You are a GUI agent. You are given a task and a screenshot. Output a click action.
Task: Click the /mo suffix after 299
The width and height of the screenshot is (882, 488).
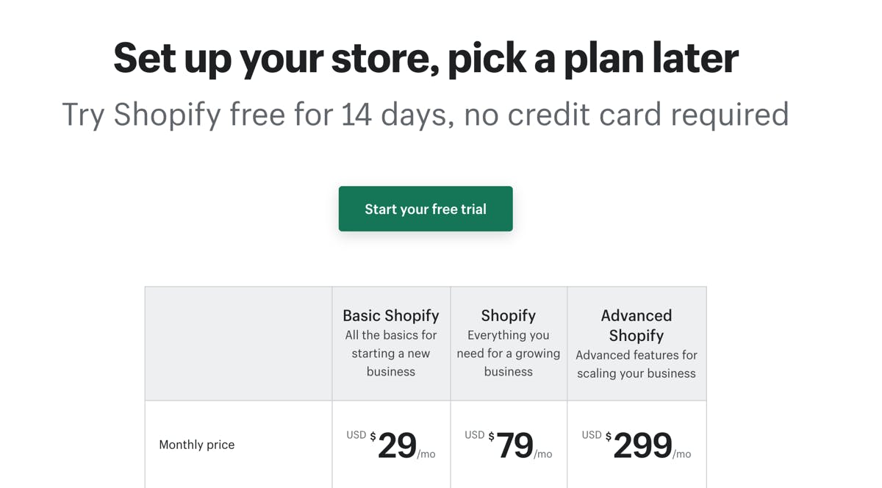(x=682, y=454)
